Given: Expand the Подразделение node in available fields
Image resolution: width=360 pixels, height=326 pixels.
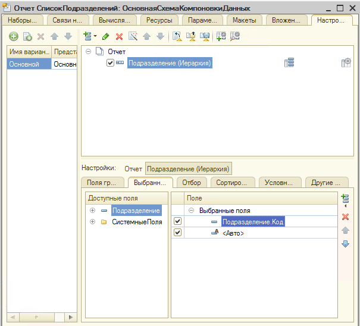Looking at the screenshot, I should [92, 211].
